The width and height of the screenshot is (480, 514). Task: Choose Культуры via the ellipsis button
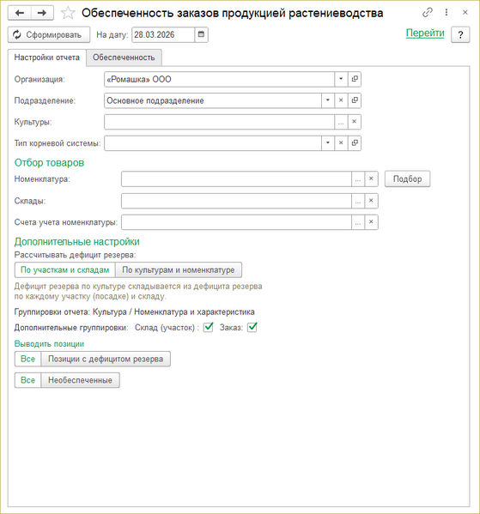click(341, 122)
